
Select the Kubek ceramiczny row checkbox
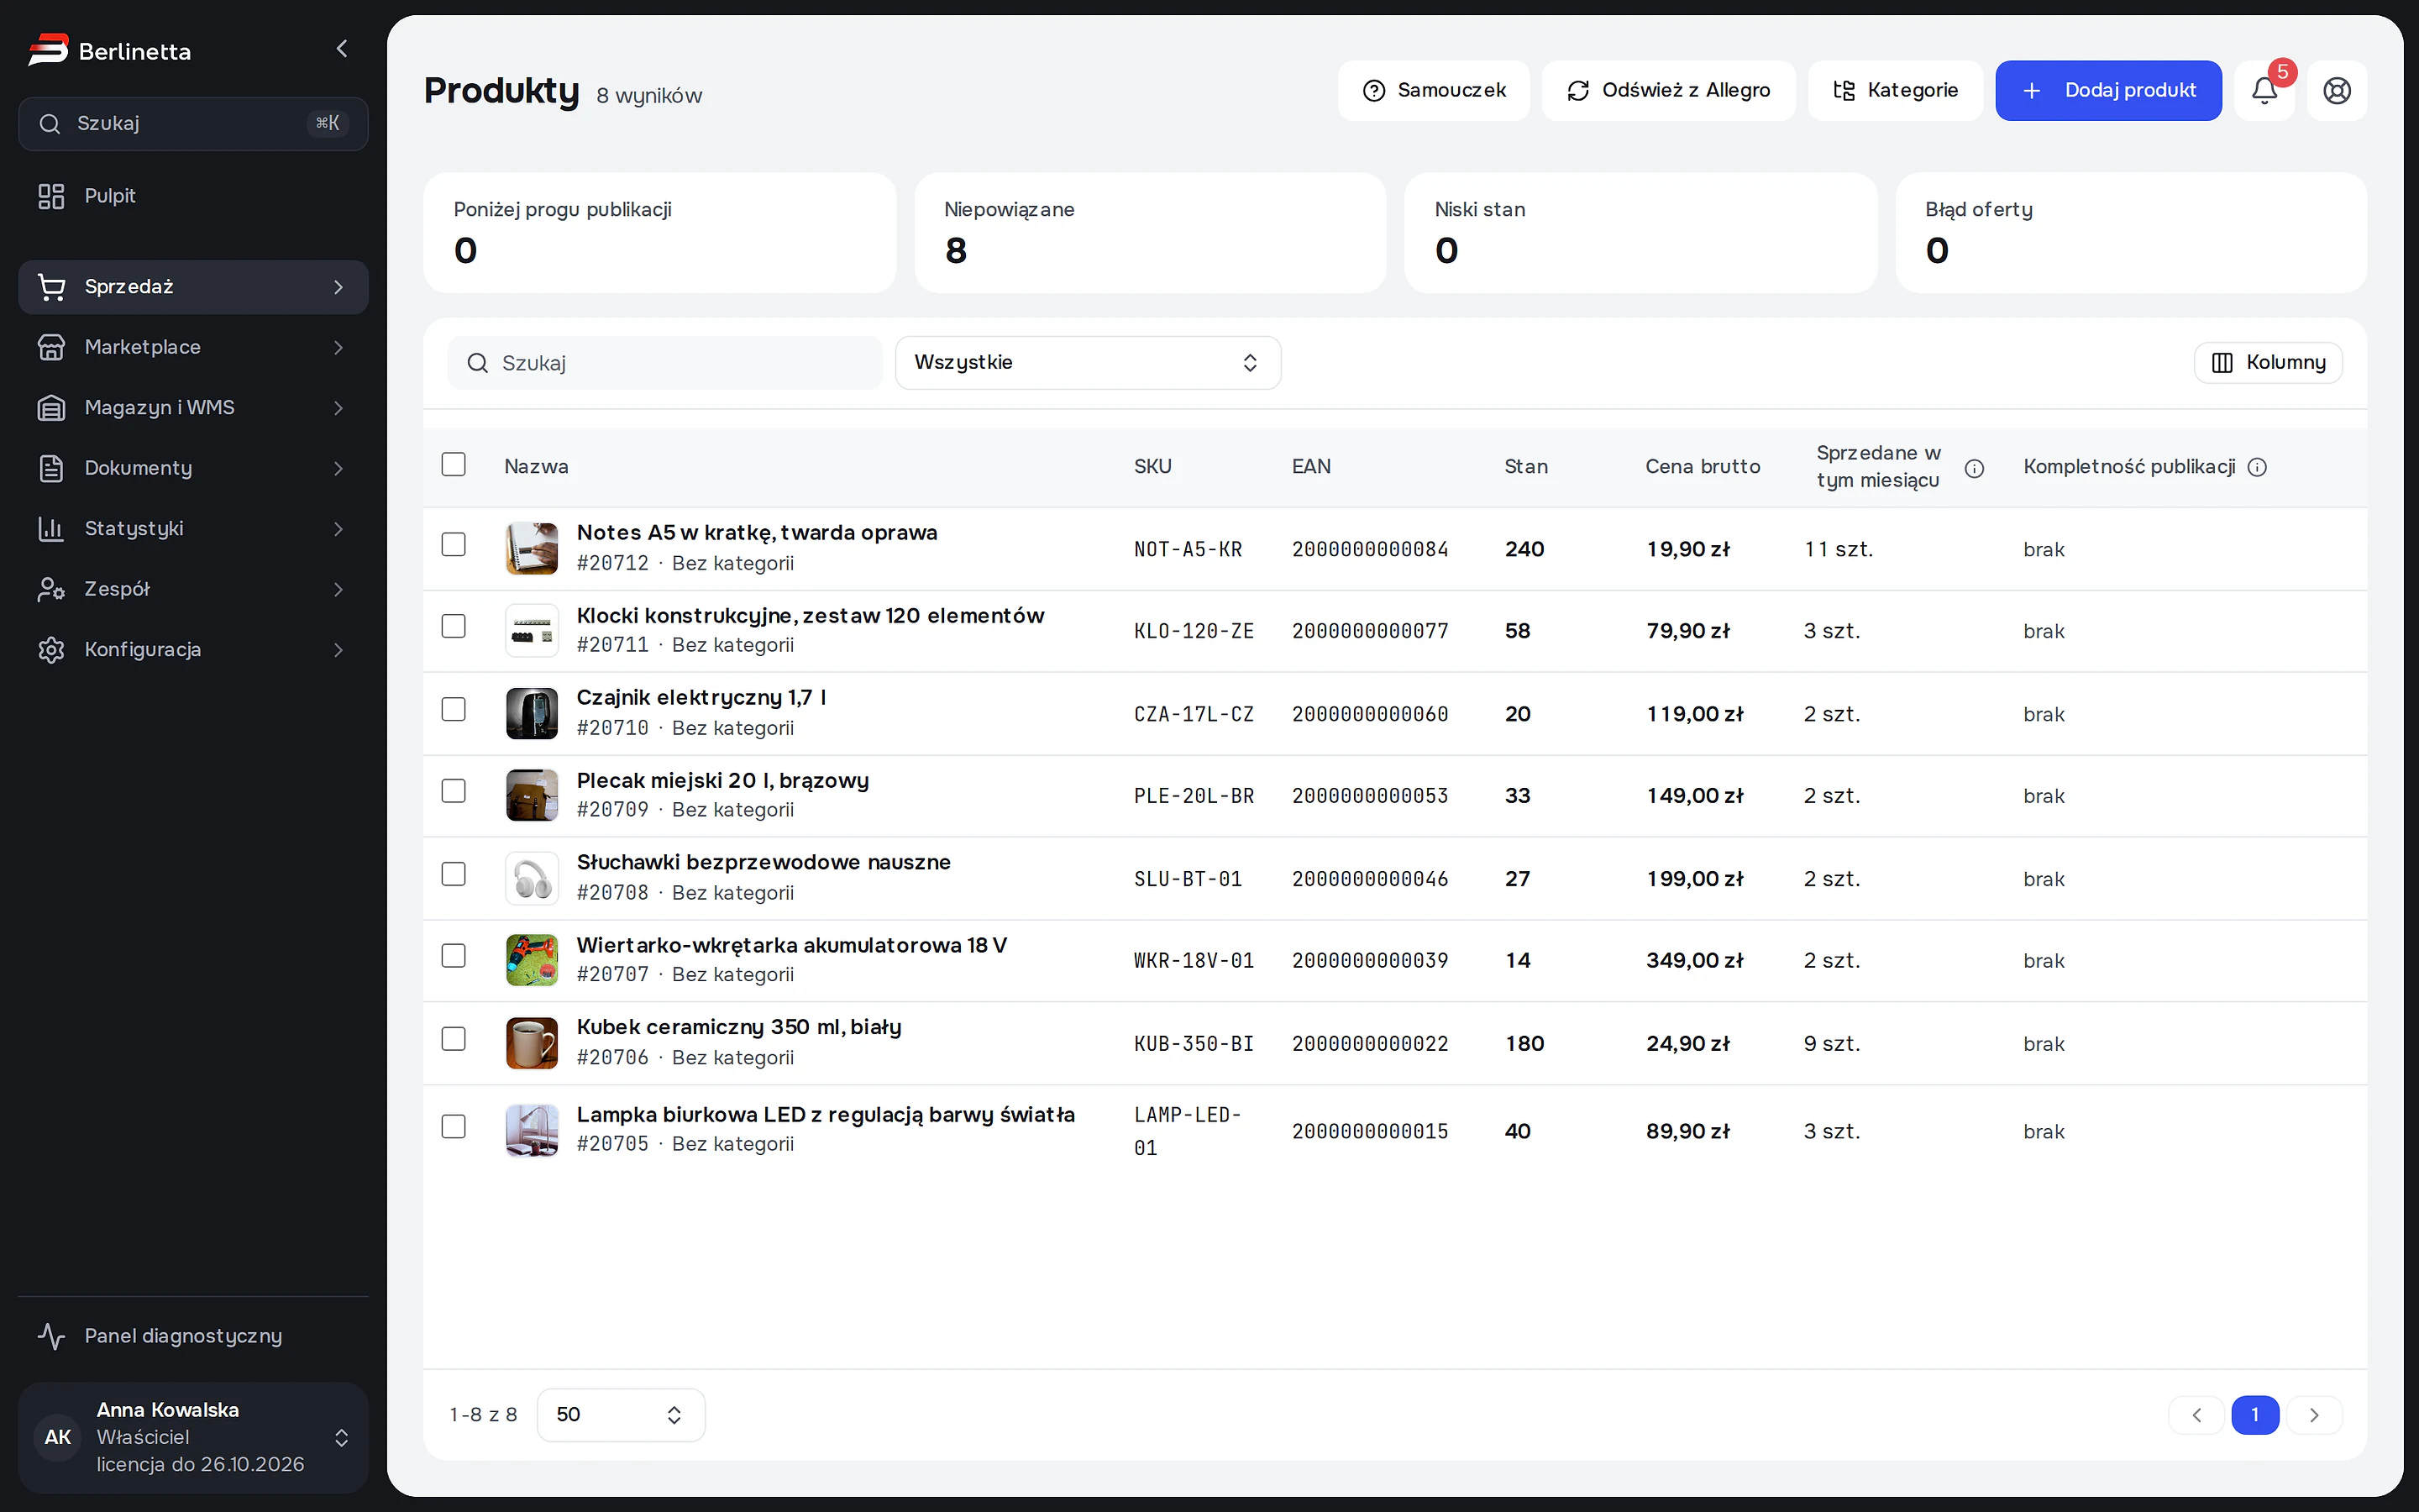pyautogui.click(x=454, y=1039)
